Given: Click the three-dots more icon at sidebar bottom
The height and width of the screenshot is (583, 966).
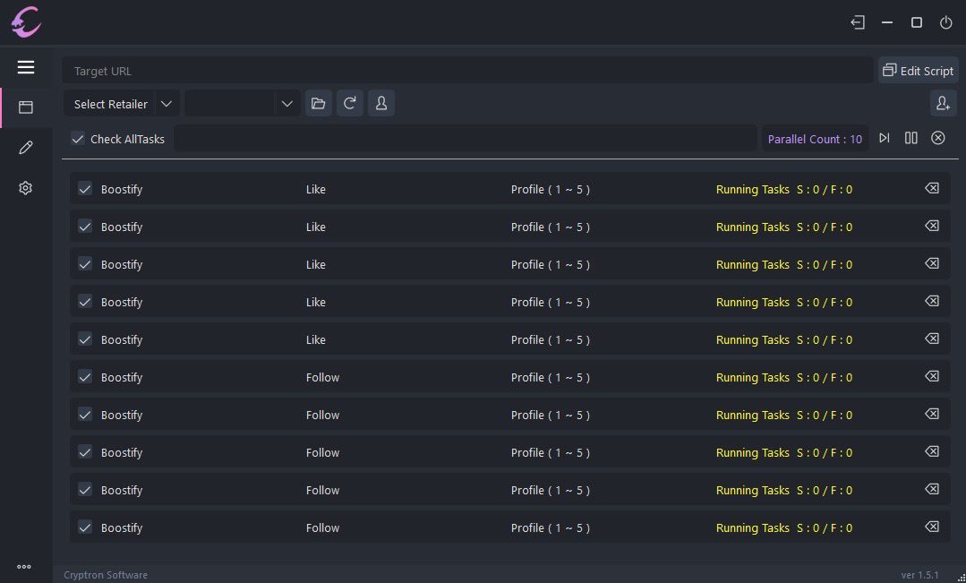Looking at the screenshot, I should tap(24, 566).
